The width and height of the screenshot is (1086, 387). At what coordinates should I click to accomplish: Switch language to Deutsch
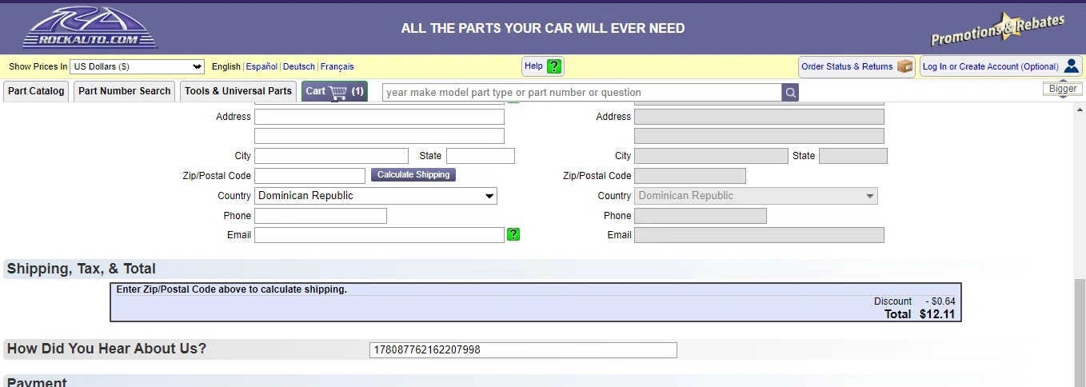299,66
